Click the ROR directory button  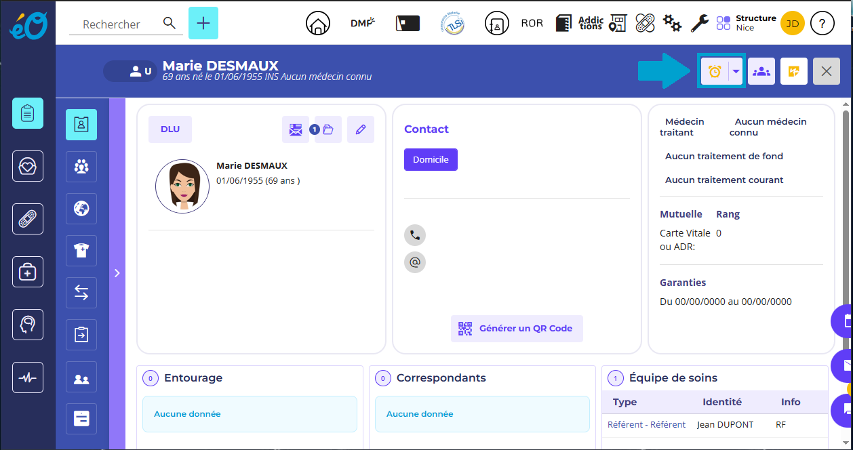[532, 24]
